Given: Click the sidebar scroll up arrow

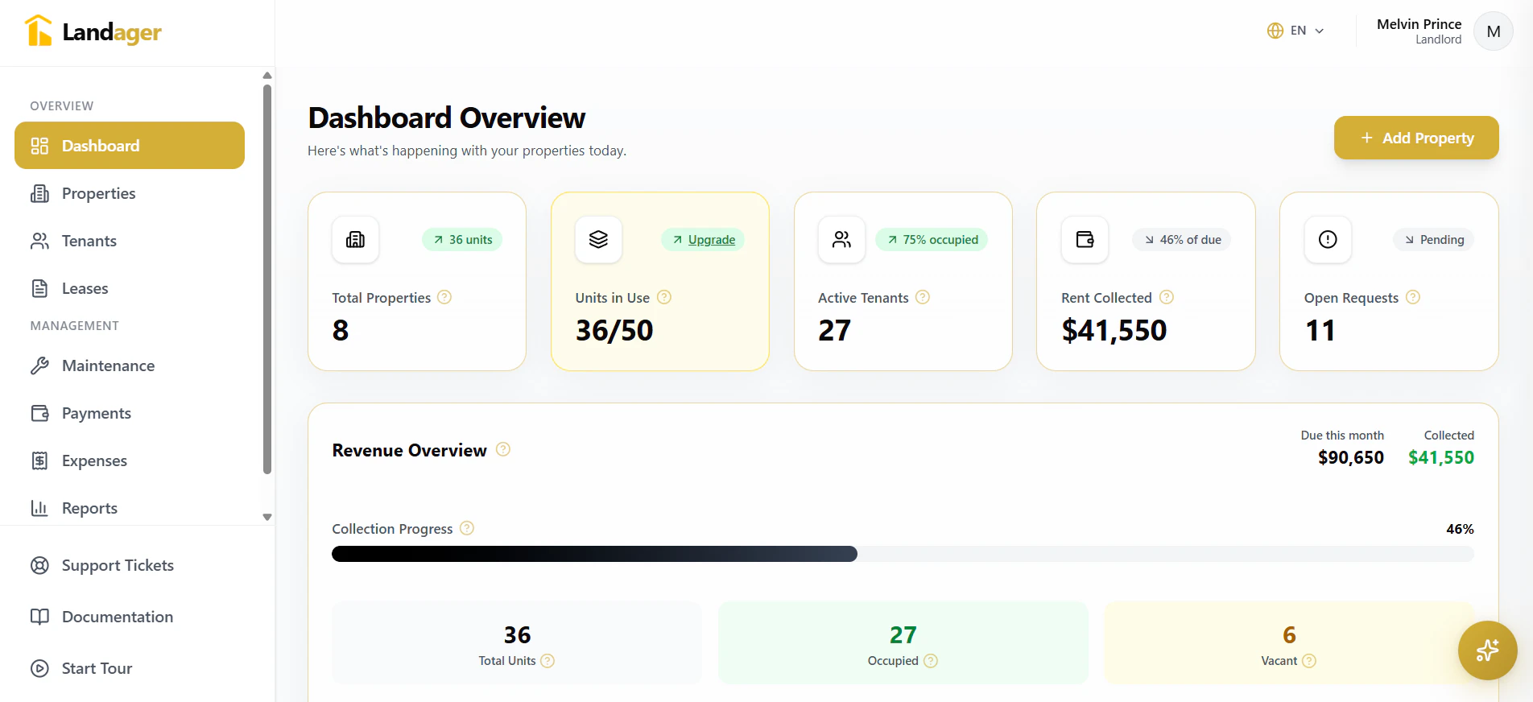Looking at the screenshot, I should point(267,76).
